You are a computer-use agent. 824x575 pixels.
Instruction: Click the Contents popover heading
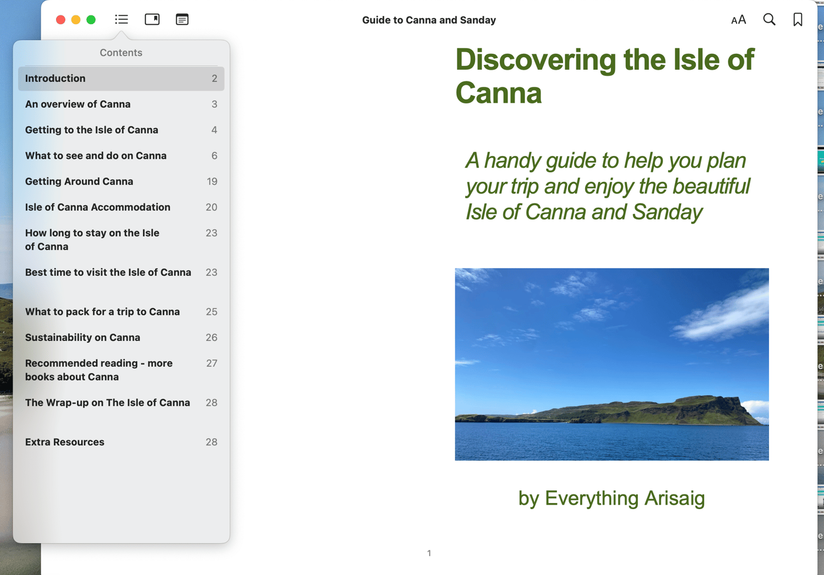point(121,53)
